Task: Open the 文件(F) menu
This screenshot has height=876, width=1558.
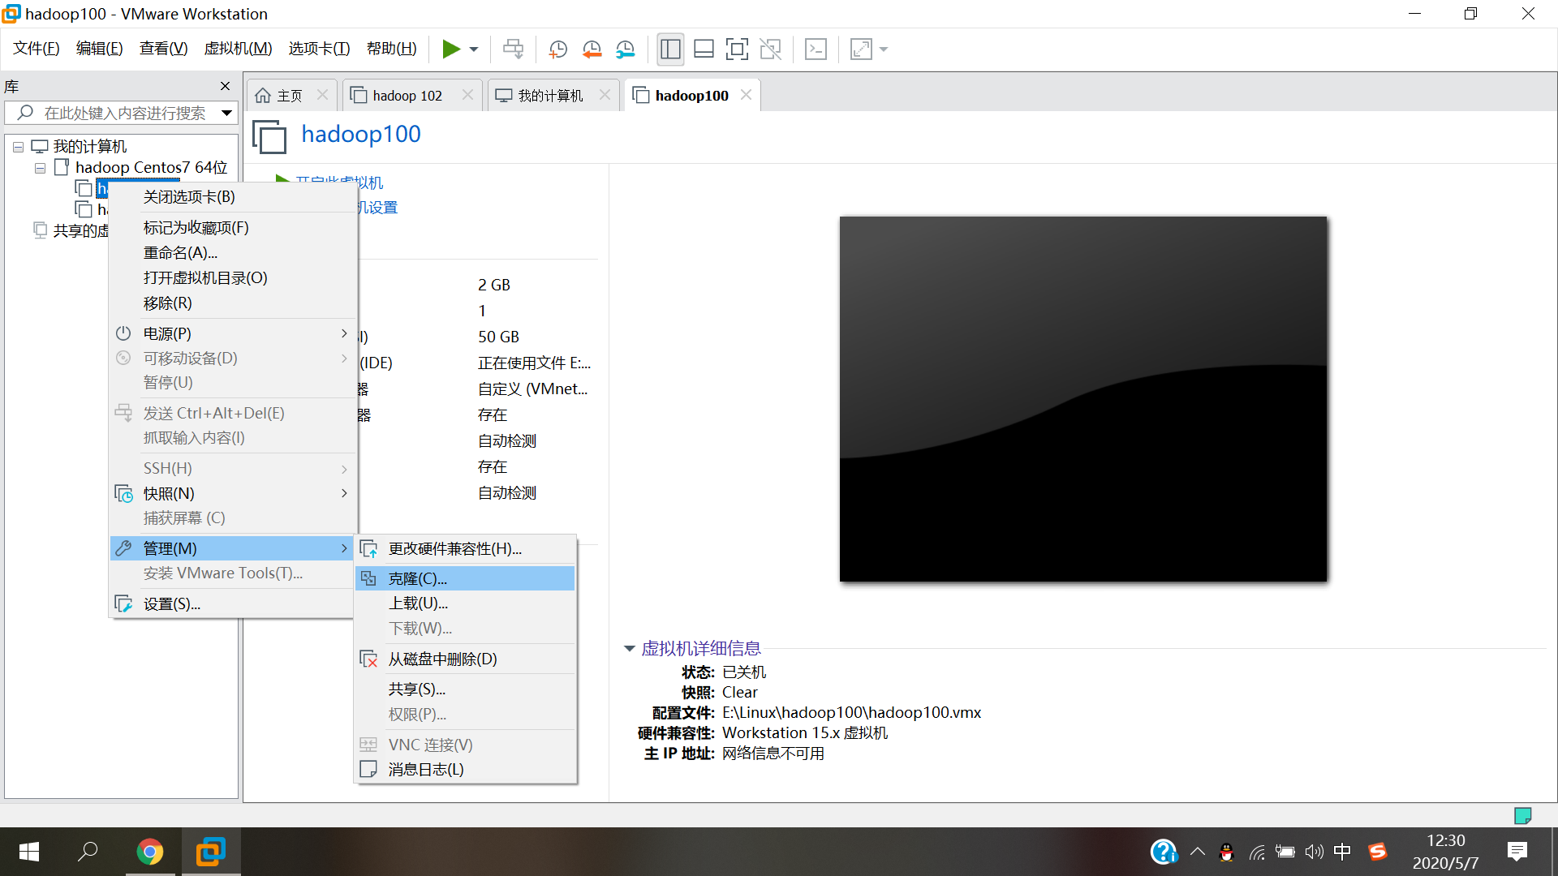Action: pos(37,49)
